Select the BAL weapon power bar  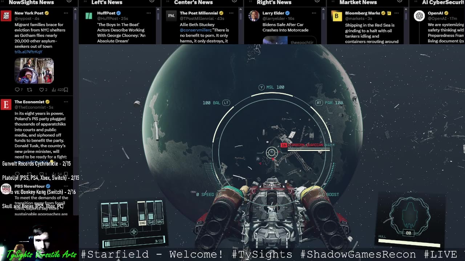115,215
